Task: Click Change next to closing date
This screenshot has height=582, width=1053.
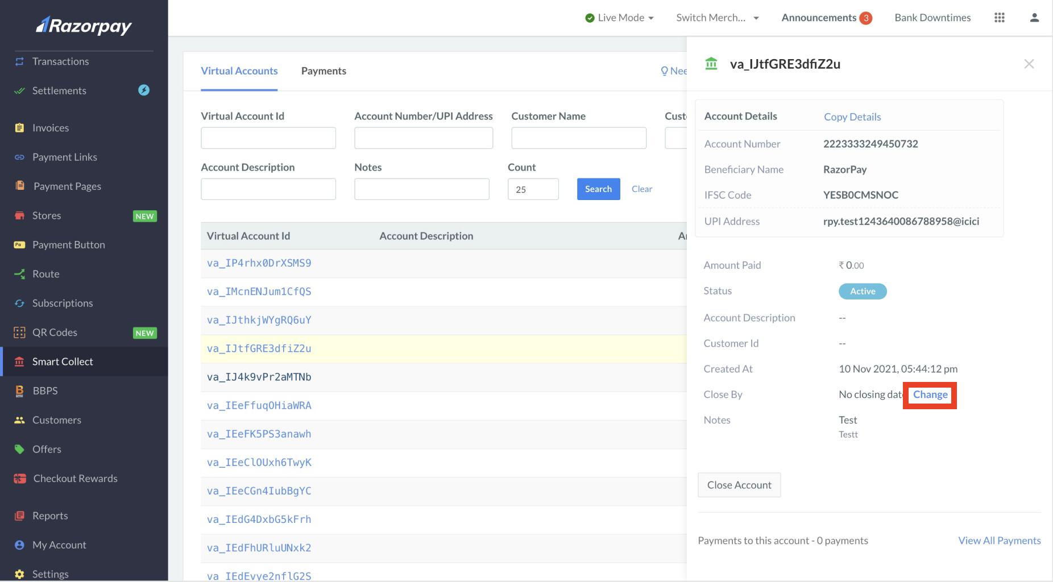Action: [930, 394]
